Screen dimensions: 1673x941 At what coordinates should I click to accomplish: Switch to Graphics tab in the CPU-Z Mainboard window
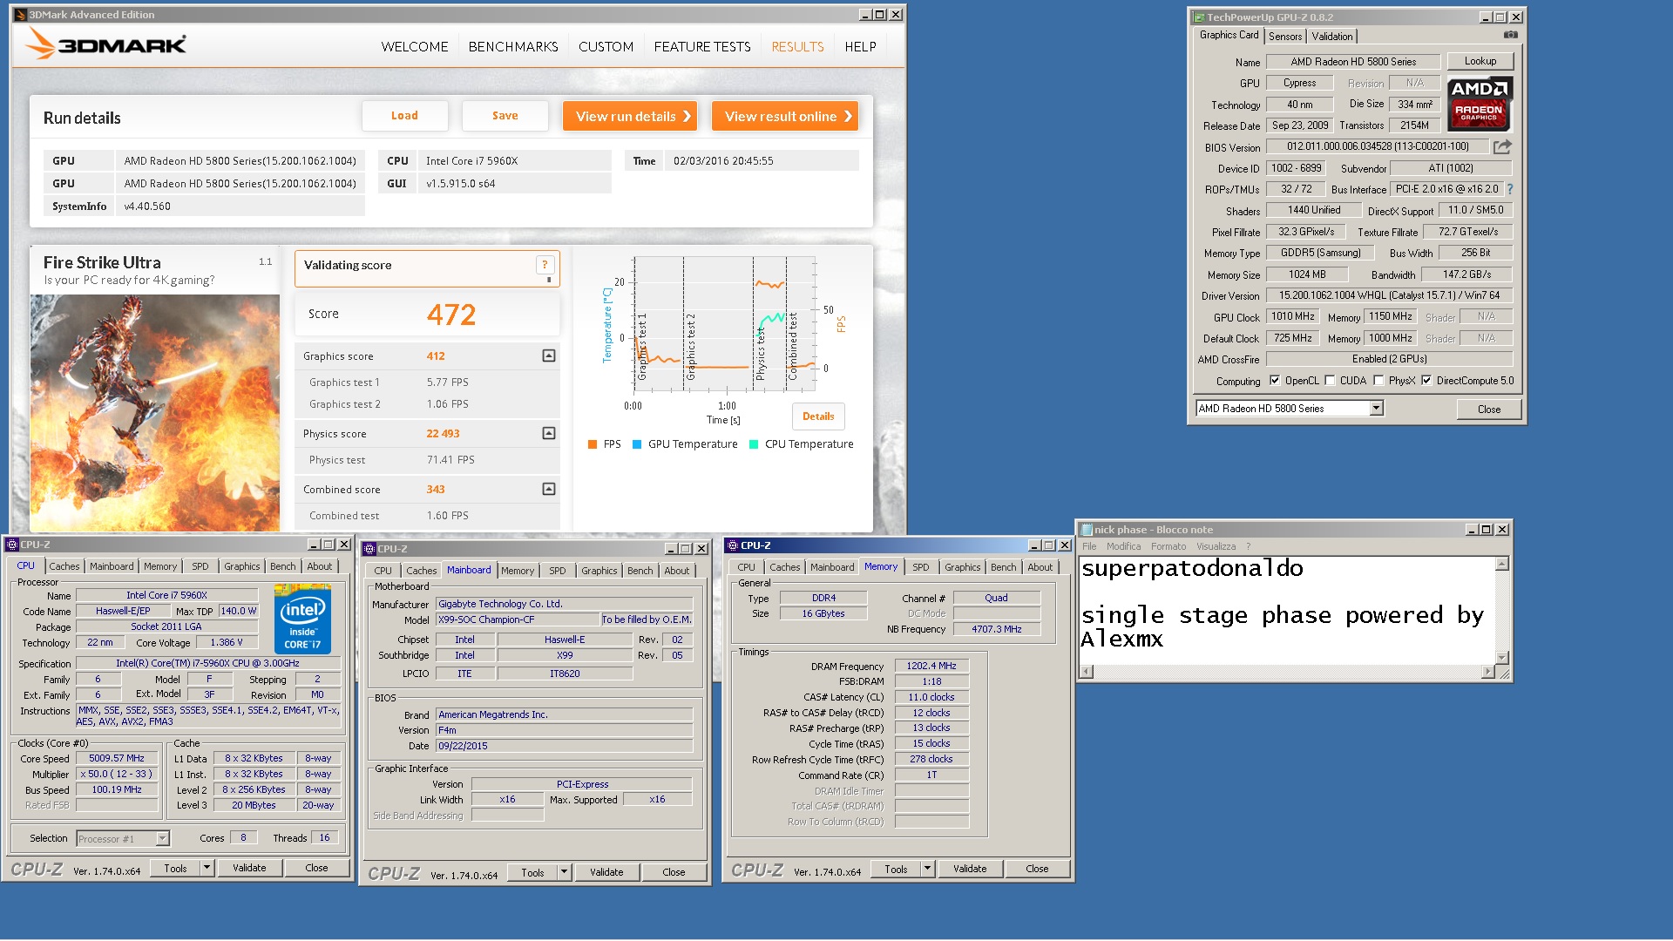(599, 571)
